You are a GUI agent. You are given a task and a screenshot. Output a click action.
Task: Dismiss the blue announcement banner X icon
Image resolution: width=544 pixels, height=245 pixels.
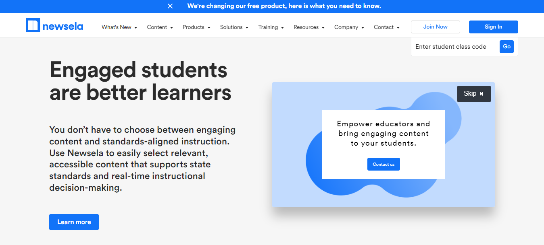tap(170, 6)
